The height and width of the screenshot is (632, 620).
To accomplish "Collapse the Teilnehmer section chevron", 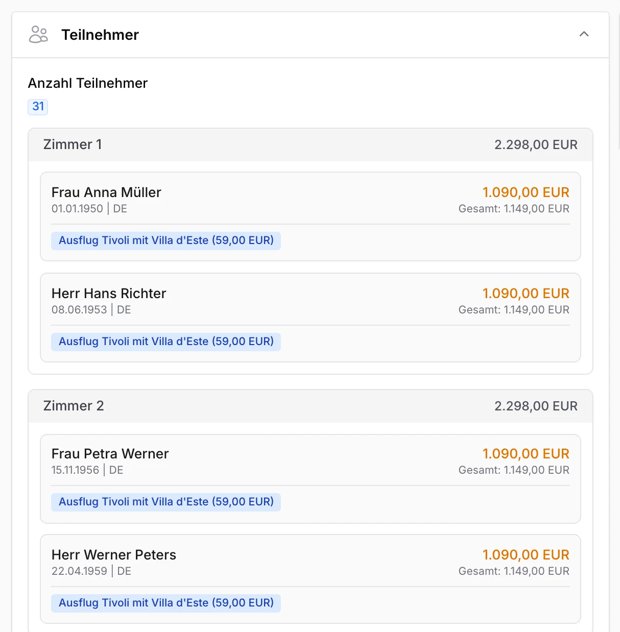I will [x=584, y=34].
